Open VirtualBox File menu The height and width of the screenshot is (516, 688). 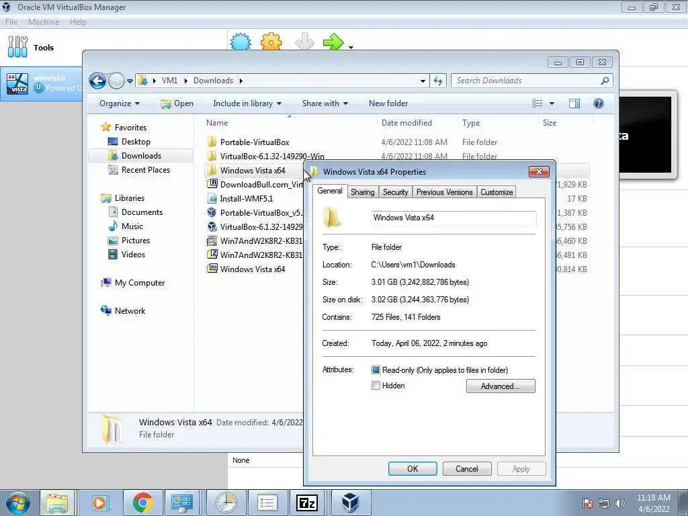pos(11,22)
